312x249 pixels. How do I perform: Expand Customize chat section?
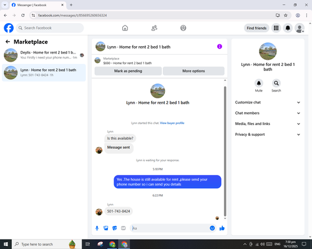click(268, 102)
